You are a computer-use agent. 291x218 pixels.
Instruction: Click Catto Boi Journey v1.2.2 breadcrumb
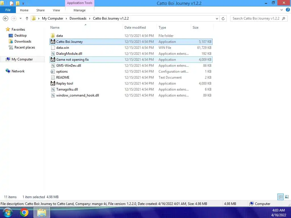111,18
